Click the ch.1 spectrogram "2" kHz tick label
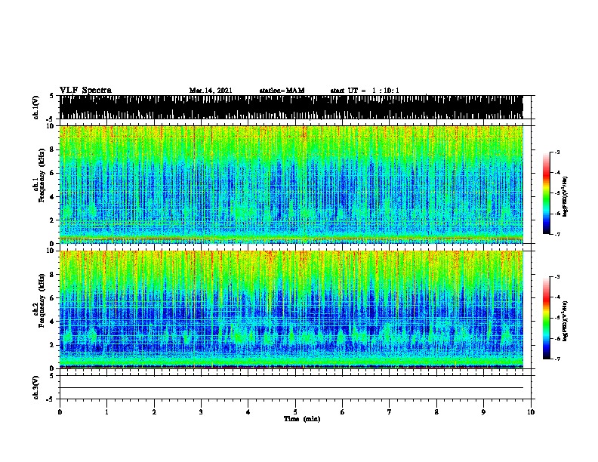Image resolution: width=598 pixels, height=462 pixels. point(52,220)
